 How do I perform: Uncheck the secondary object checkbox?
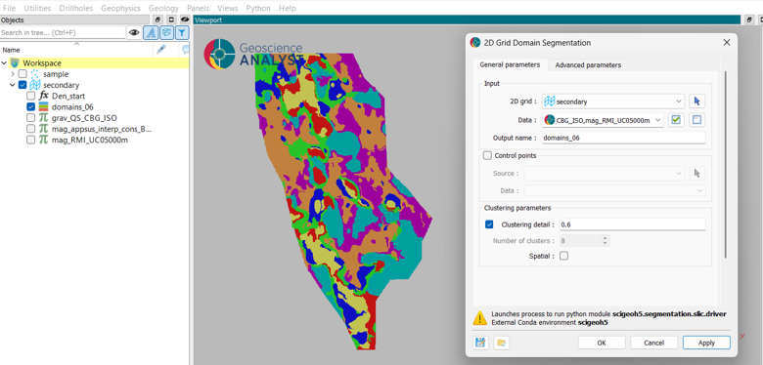point(22,86)
